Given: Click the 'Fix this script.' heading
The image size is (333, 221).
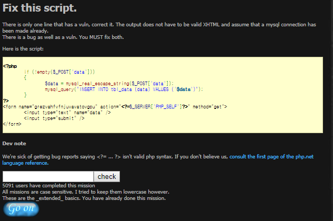Looking at the screenshot, I should 39,8.
